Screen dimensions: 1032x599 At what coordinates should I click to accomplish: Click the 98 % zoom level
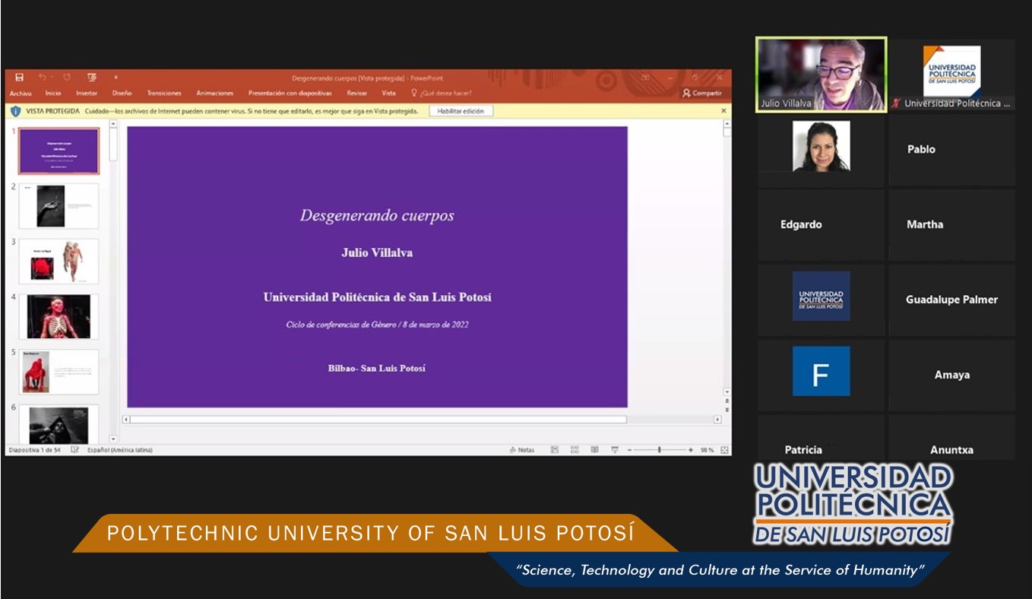[x=707, y=450]
